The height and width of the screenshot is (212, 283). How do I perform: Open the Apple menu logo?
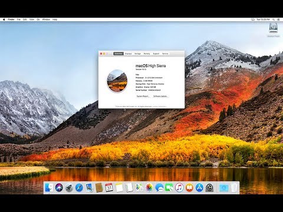[x=4, y=19]
